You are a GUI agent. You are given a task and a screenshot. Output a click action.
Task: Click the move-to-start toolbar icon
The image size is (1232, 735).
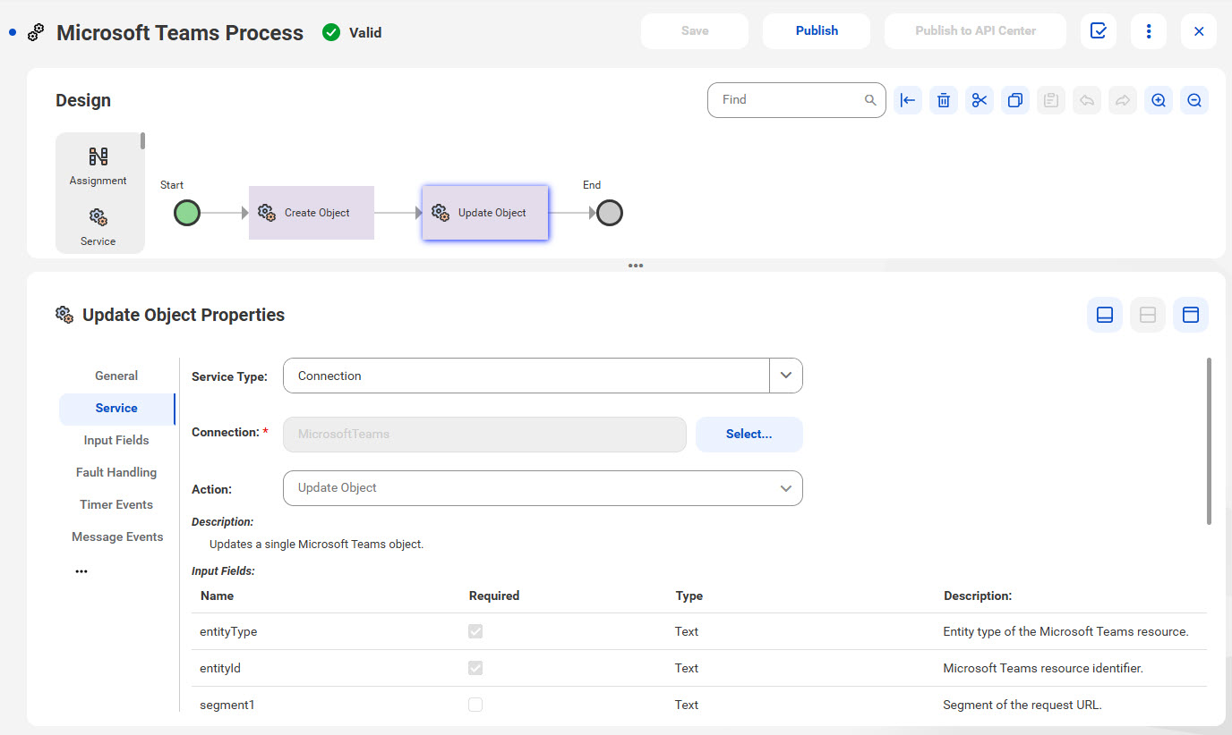pos(908,100)
